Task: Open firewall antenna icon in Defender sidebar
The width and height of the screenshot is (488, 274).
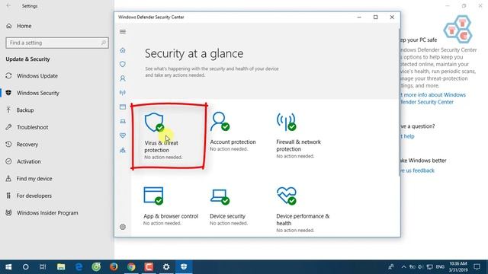Action: (123, 93)
